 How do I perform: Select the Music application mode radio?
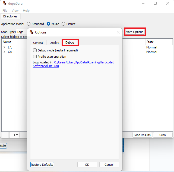(x=49, y=24)
